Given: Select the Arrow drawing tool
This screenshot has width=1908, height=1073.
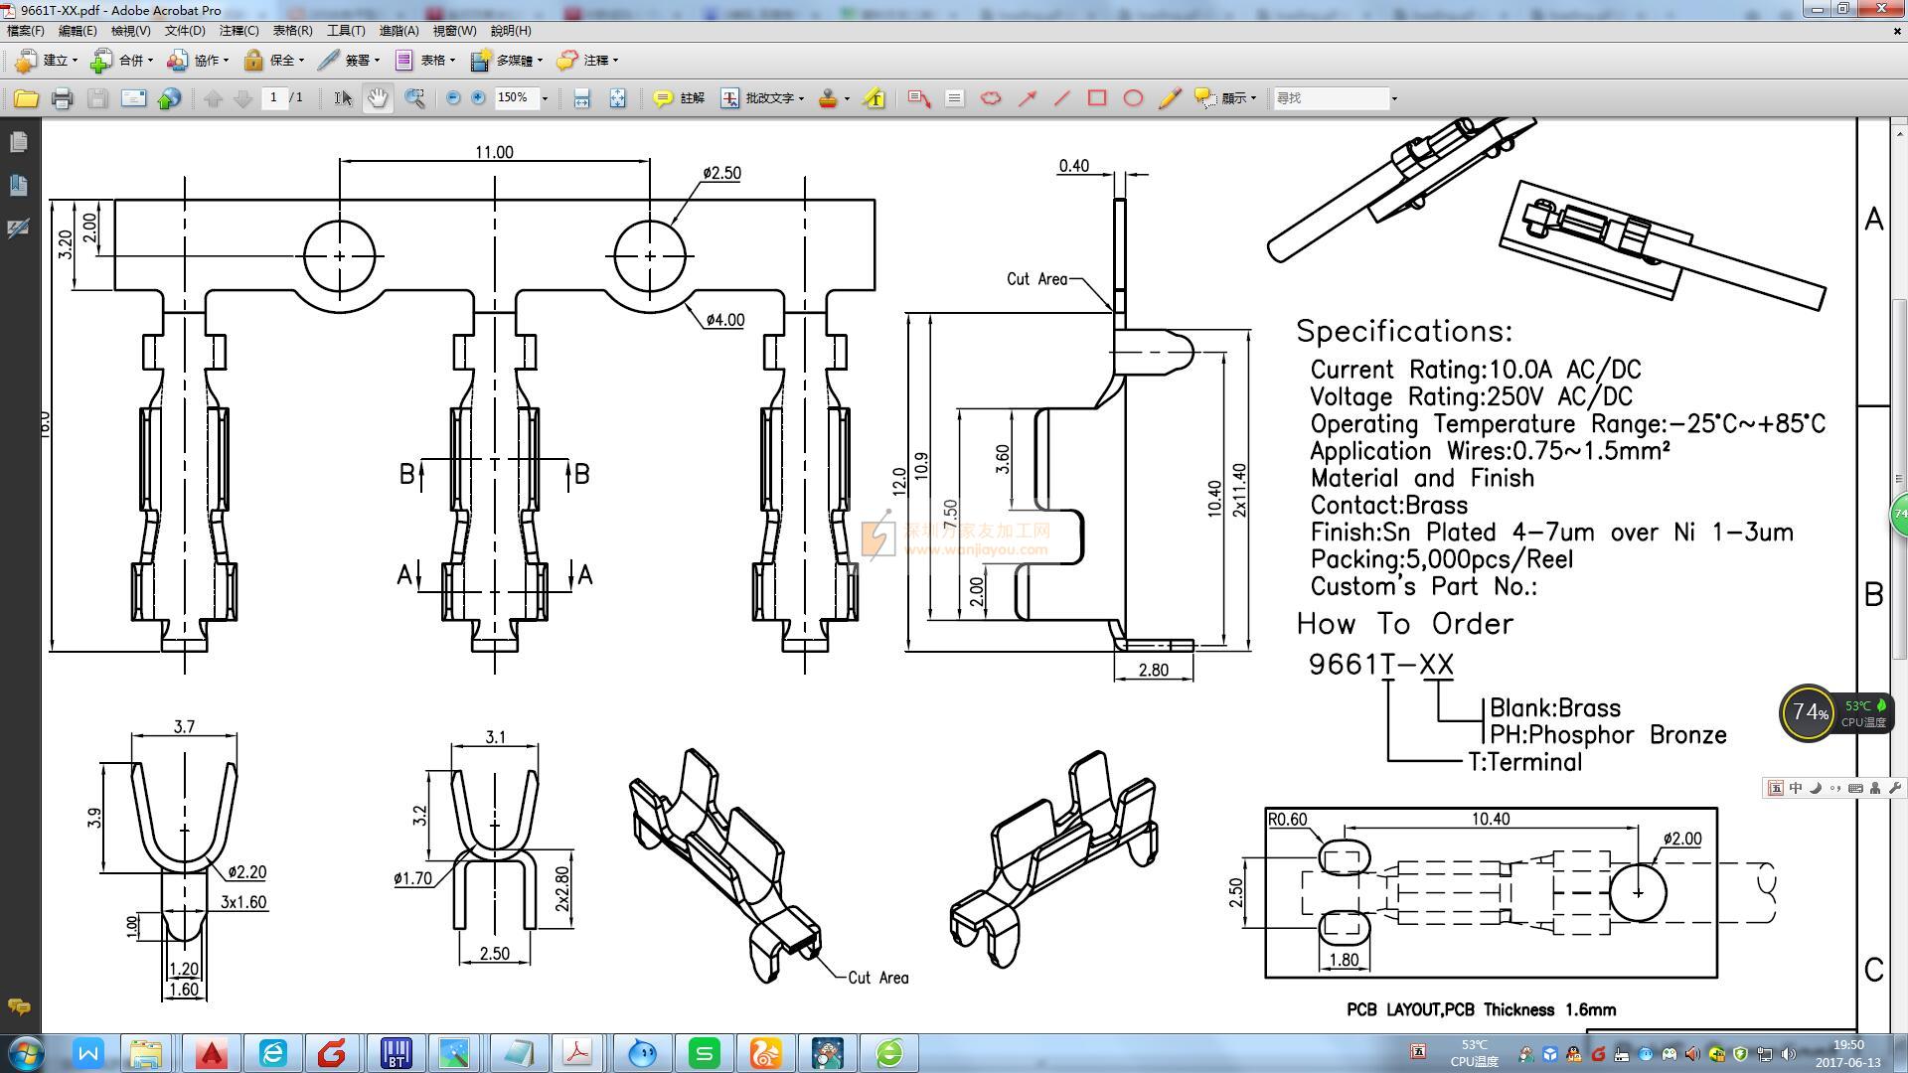Looking at the screenshot, I should [1028, 98].
